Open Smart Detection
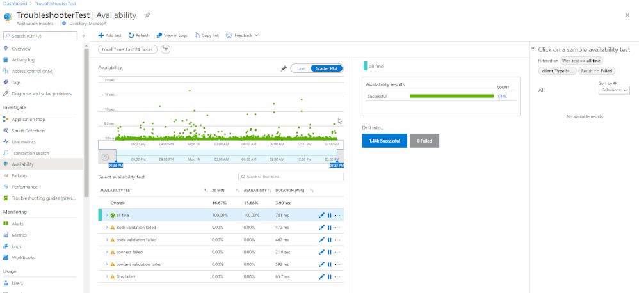Screen dimensions: 639x293 (28, 131)
